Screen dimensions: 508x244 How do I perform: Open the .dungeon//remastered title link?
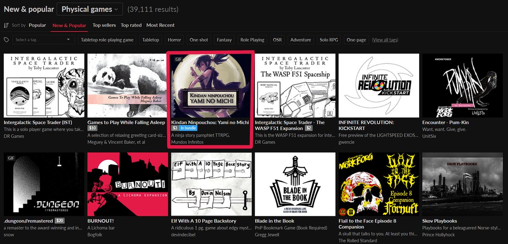[x=28, y=221]
